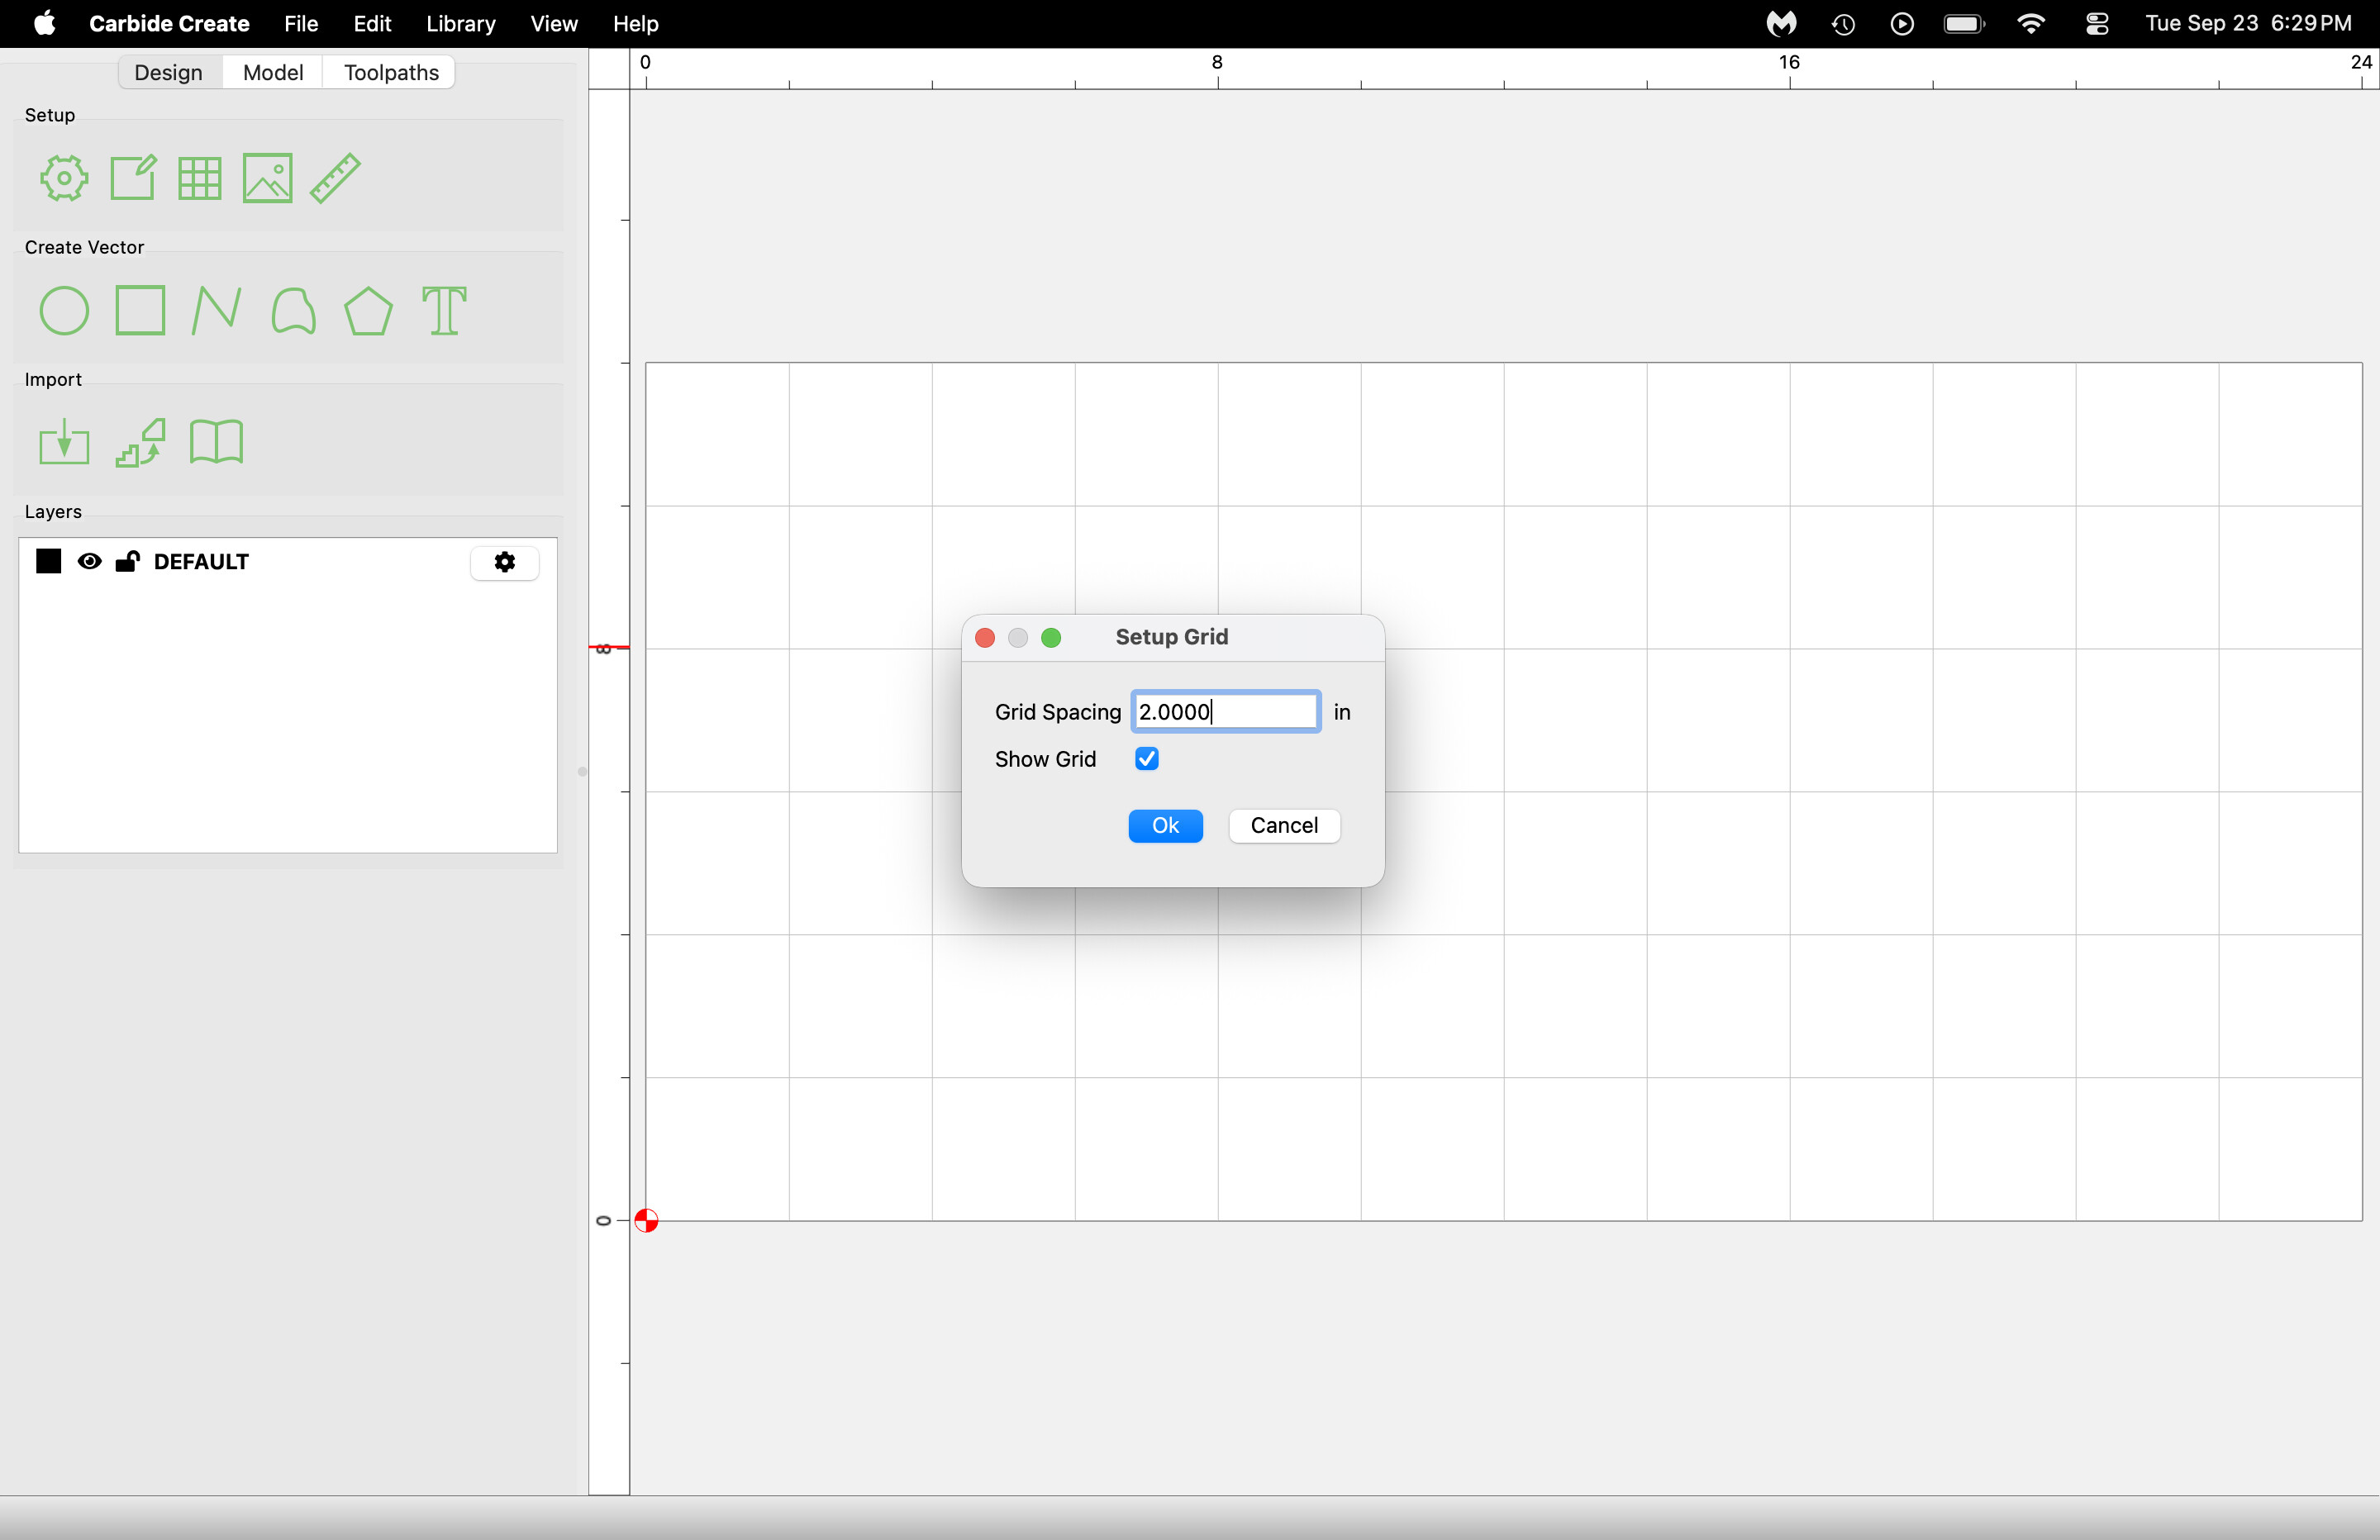Image resolution: width=2380 pixels, height=1540 pixels.
Task: Click Ok in Setup Grid dialog
Action: tap(1165, 826)
